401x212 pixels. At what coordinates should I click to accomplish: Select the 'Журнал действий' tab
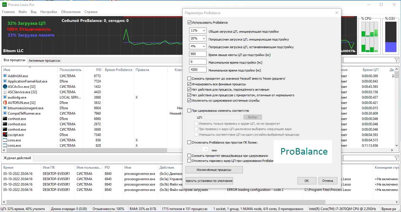17,158
